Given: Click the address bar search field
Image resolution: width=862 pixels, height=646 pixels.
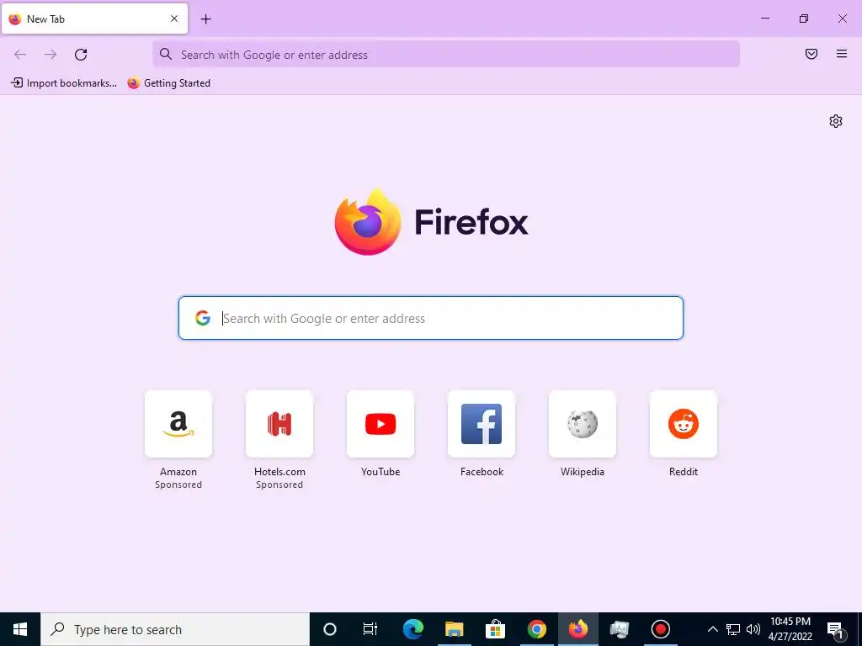Looking at the screenshot, I should [x=446, y=55].
